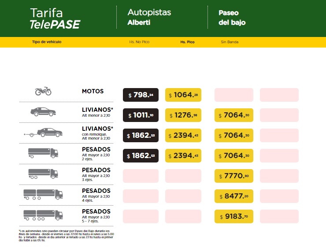Click the $8477.20 four-axle Pesados price
Viewport: 326px width, 251px height.
click(233, 196)
